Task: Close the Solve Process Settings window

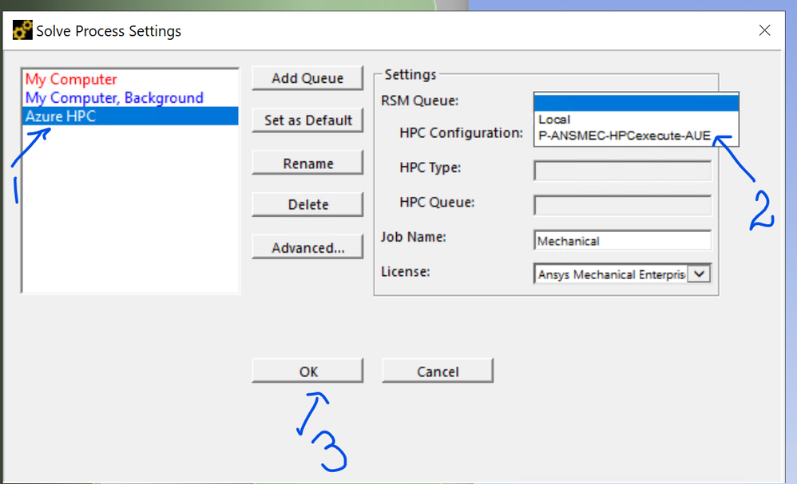Action: point(764,30)
